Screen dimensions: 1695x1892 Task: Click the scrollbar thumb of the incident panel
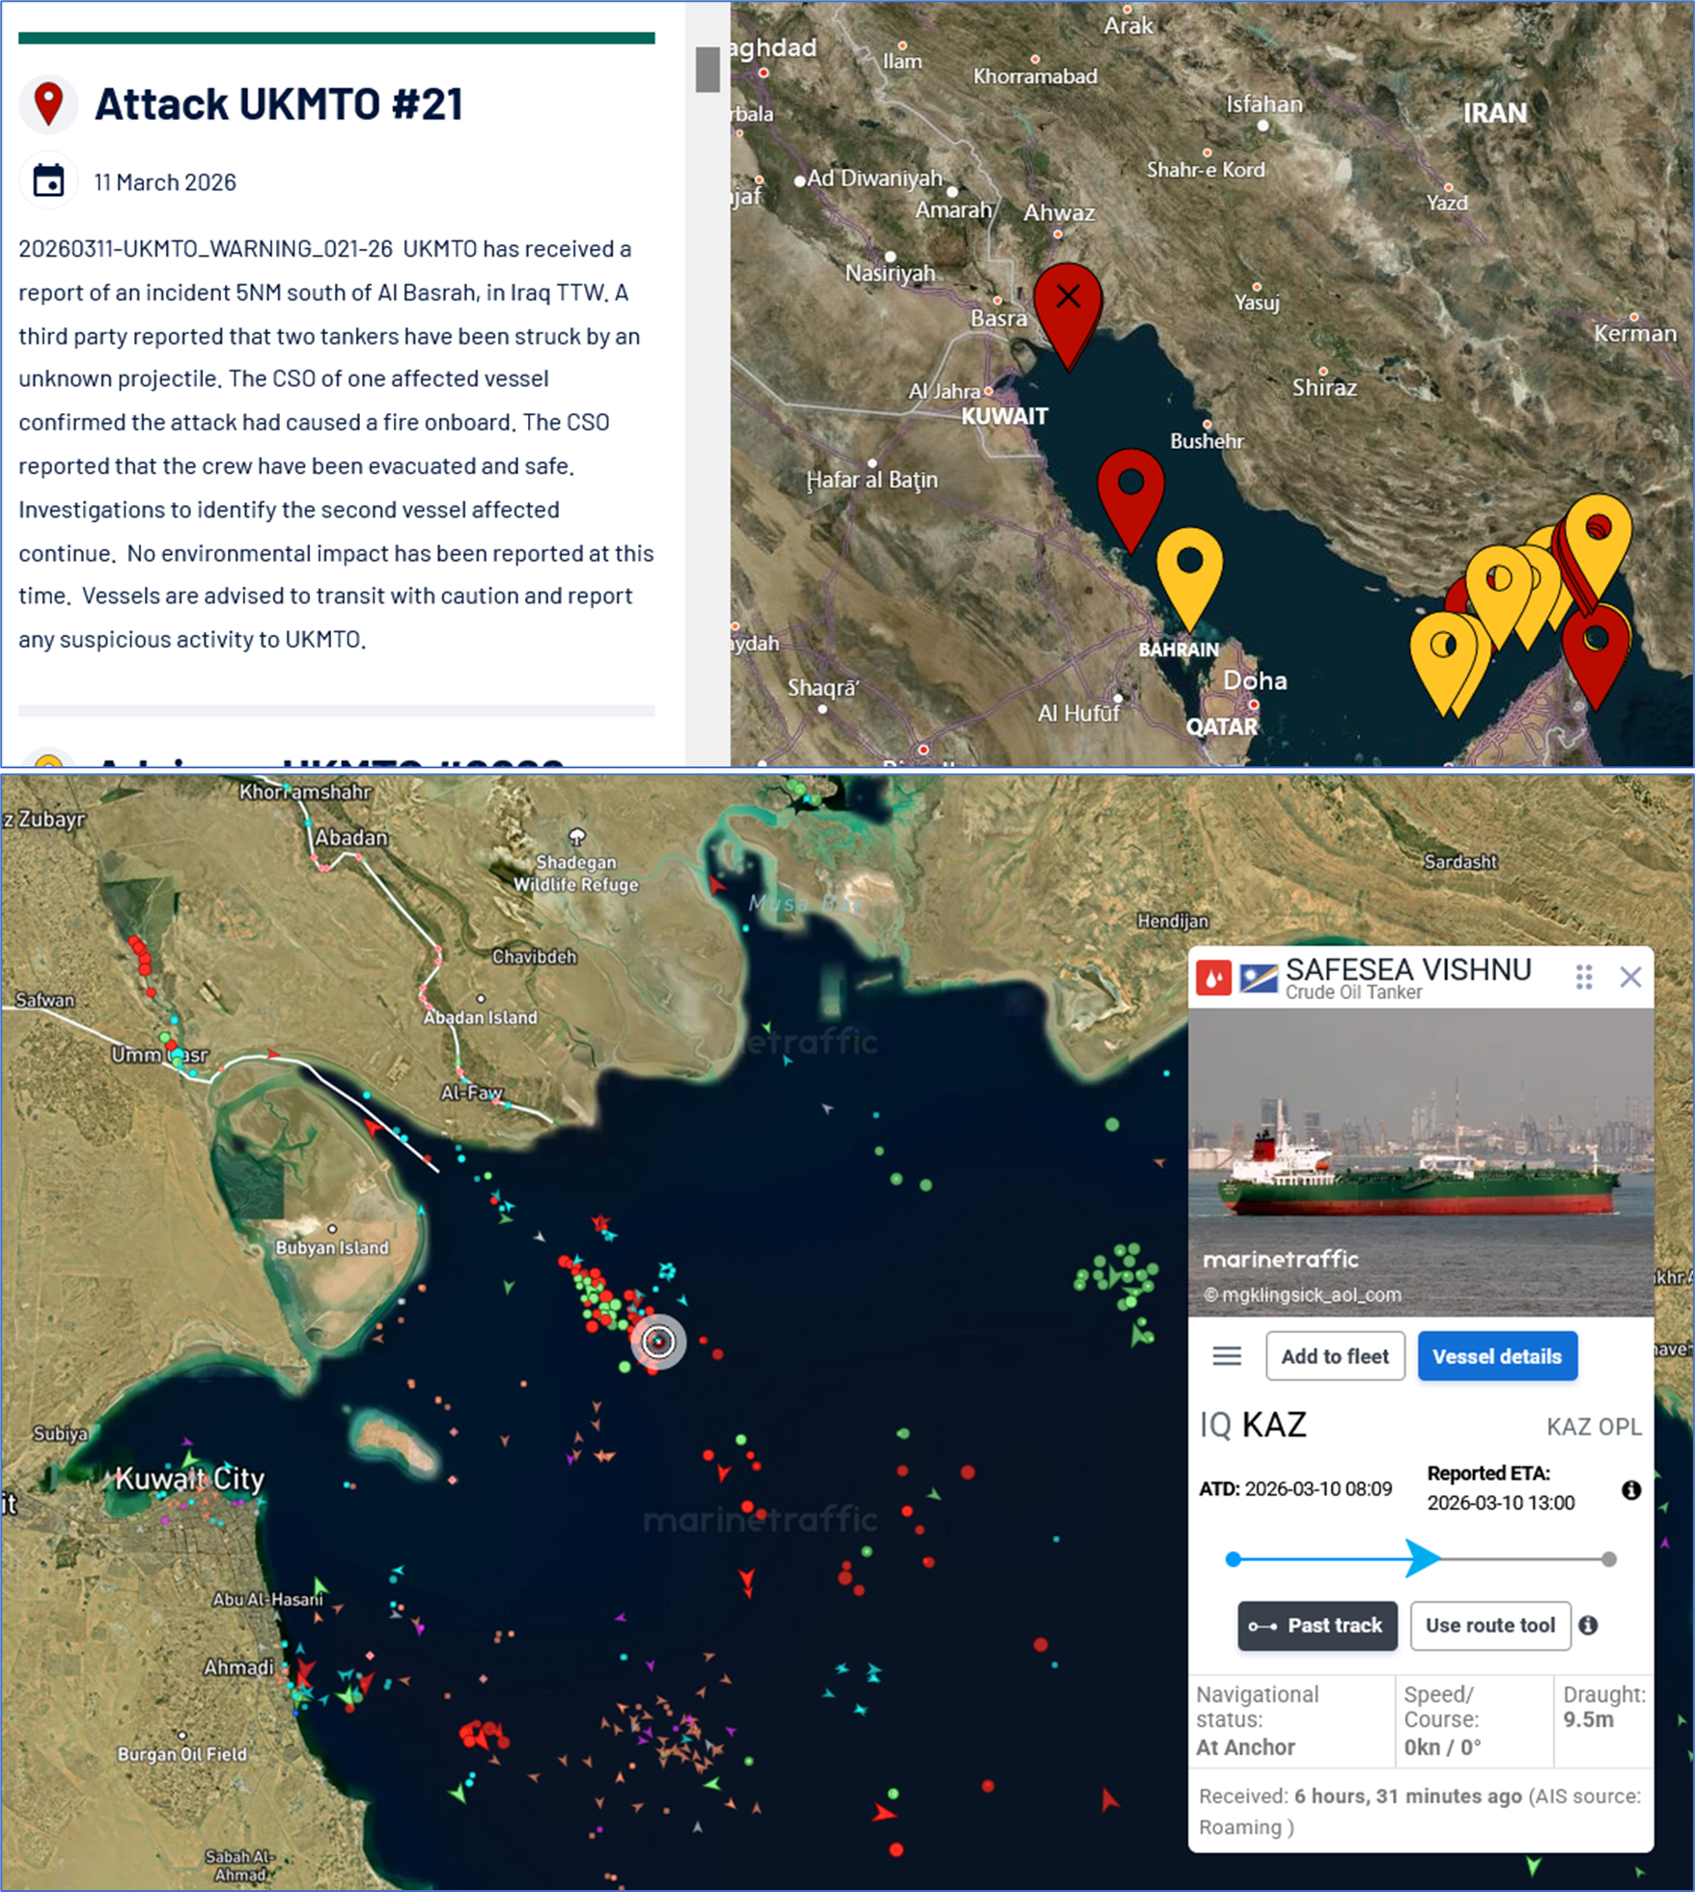point(708,70)
